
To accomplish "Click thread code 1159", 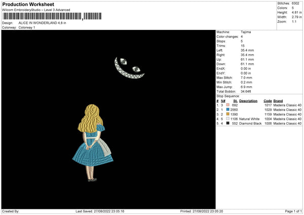I will [x=268, y=115].
